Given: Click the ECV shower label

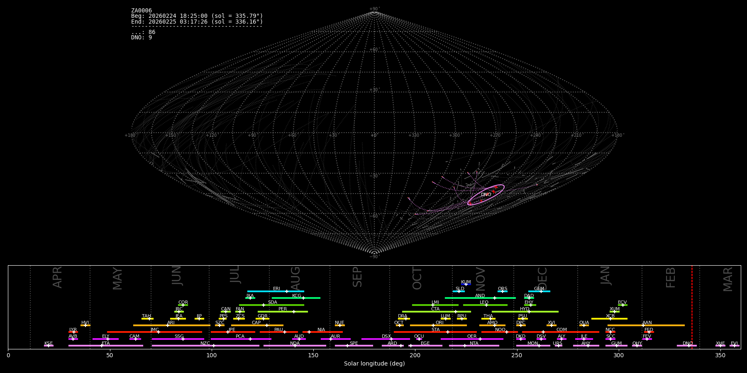Looking at the screenshot, I should [622, 303].
